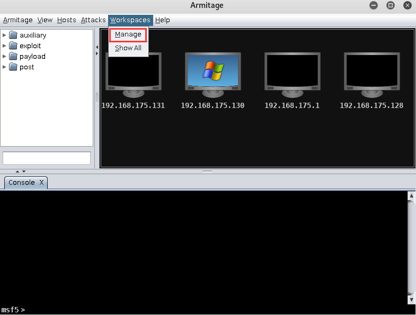The image size is (416, 315).
Task: Open the Attacks menu
Action: [x=93, y=20]
